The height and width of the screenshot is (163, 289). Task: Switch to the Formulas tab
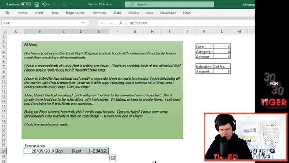pyautogui.click(x=99, y=13)
